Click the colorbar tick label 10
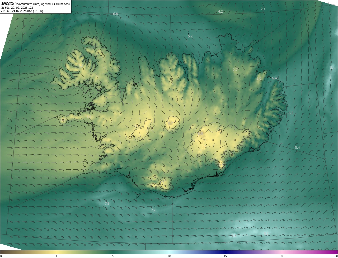This screenshot has height=258, width=338. [x=169, y=256]
